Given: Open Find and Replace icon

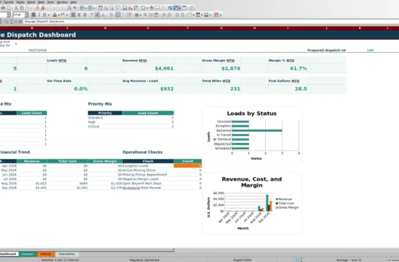Looking at the screenshot, I should 69,8.
